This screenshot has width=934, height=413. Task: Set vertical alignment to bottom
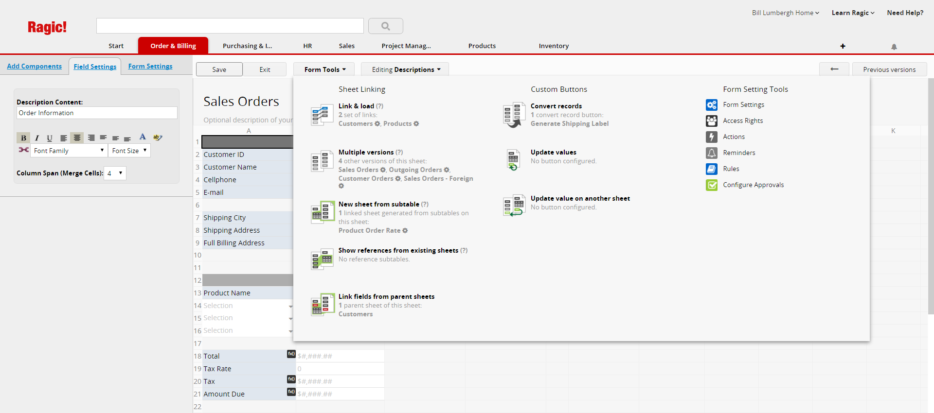tap(127, 138)
